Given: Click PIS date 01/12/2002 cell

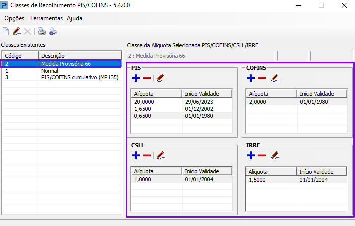Looking at the screenshot, I should [x=199, y=109].
